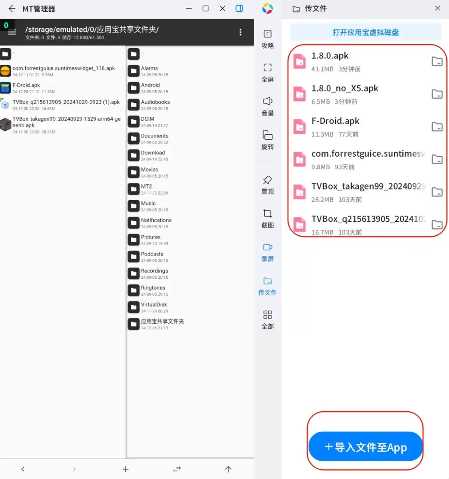Open the Recordings folder
The image size is (449, 479).
(x=190, y=273)
